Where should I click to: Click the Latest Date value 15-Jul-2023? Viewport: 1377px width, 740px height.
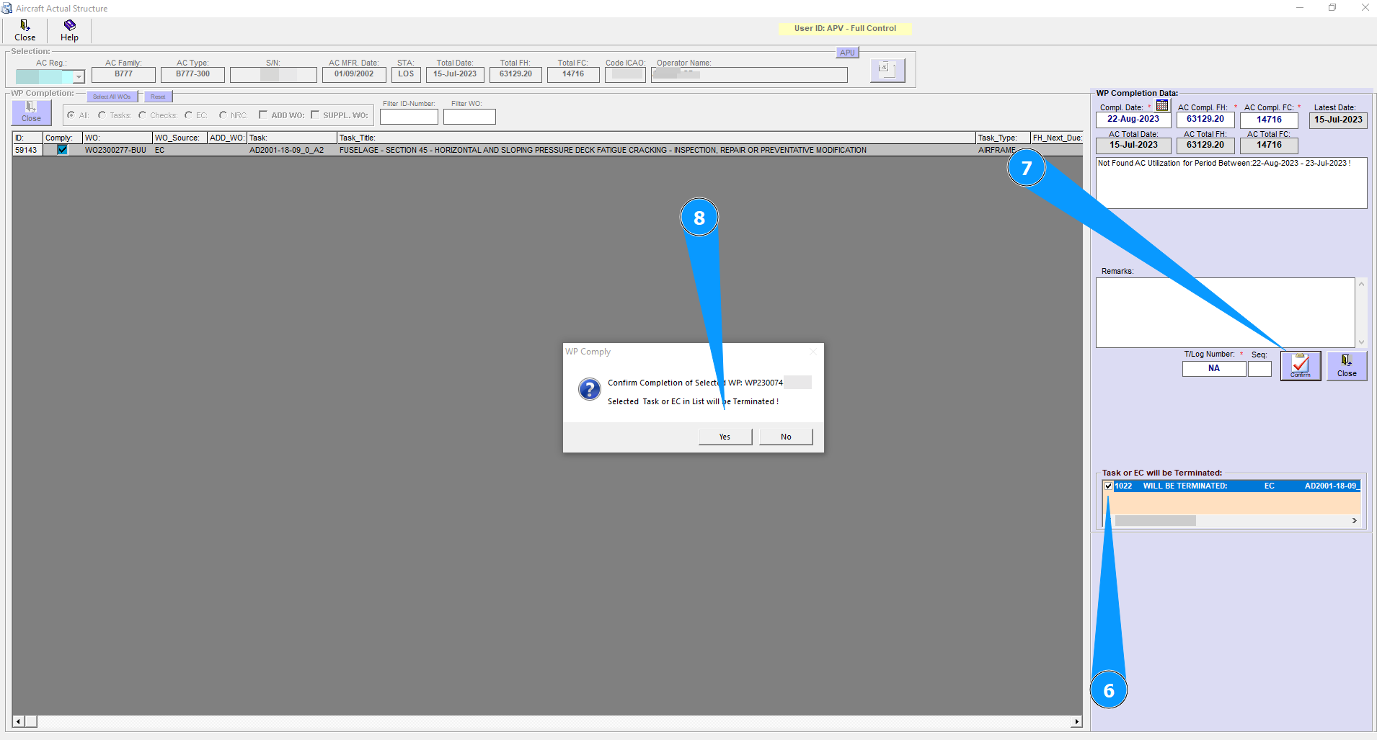point(1338,120)
